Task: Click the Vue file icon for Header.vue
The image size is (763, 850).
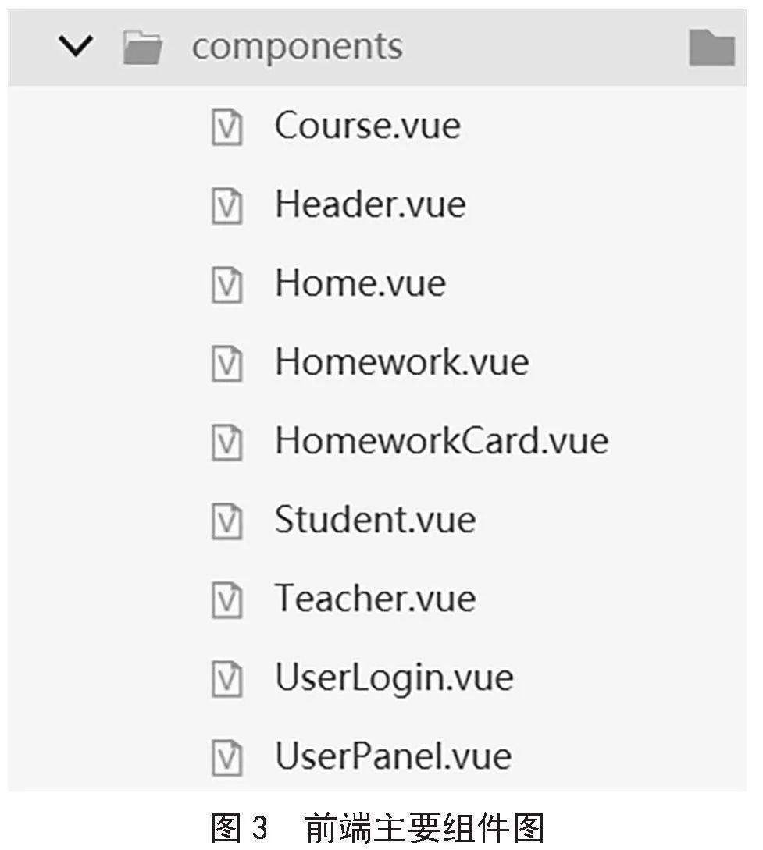Action: coord(226,206)
